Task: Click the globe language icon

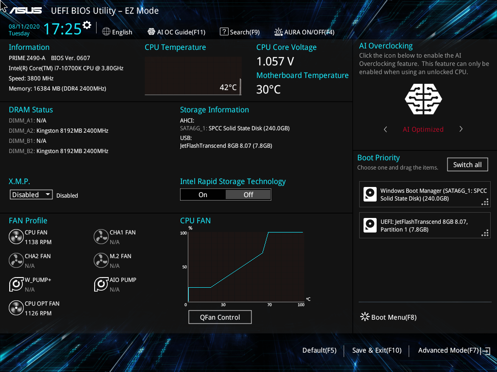Action: pyautogui.click(x=106, y=31)
